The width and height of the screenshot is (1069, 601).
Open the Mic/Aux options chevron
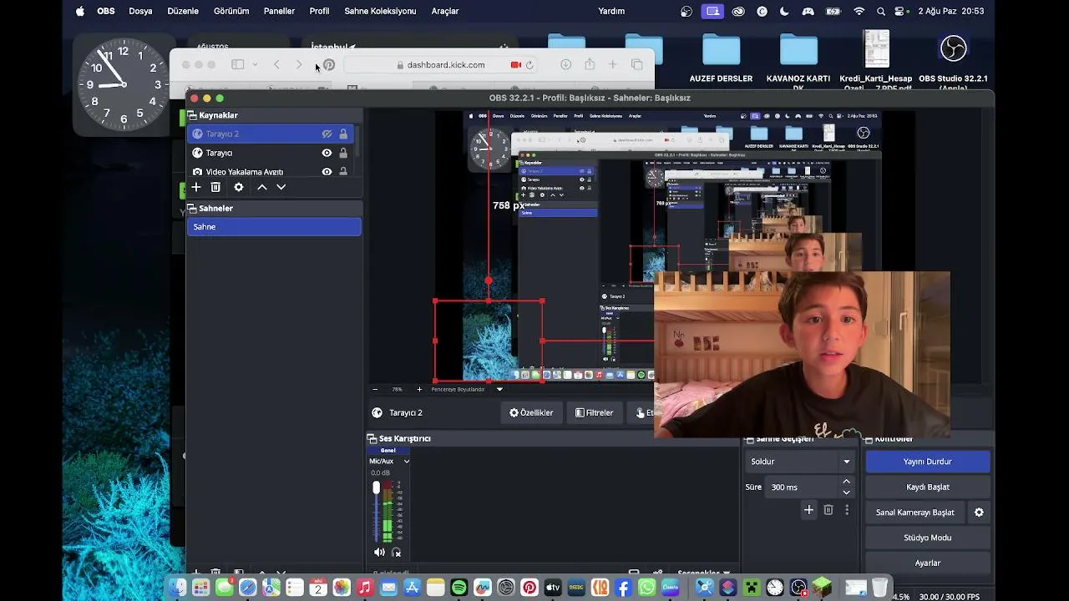407,461
